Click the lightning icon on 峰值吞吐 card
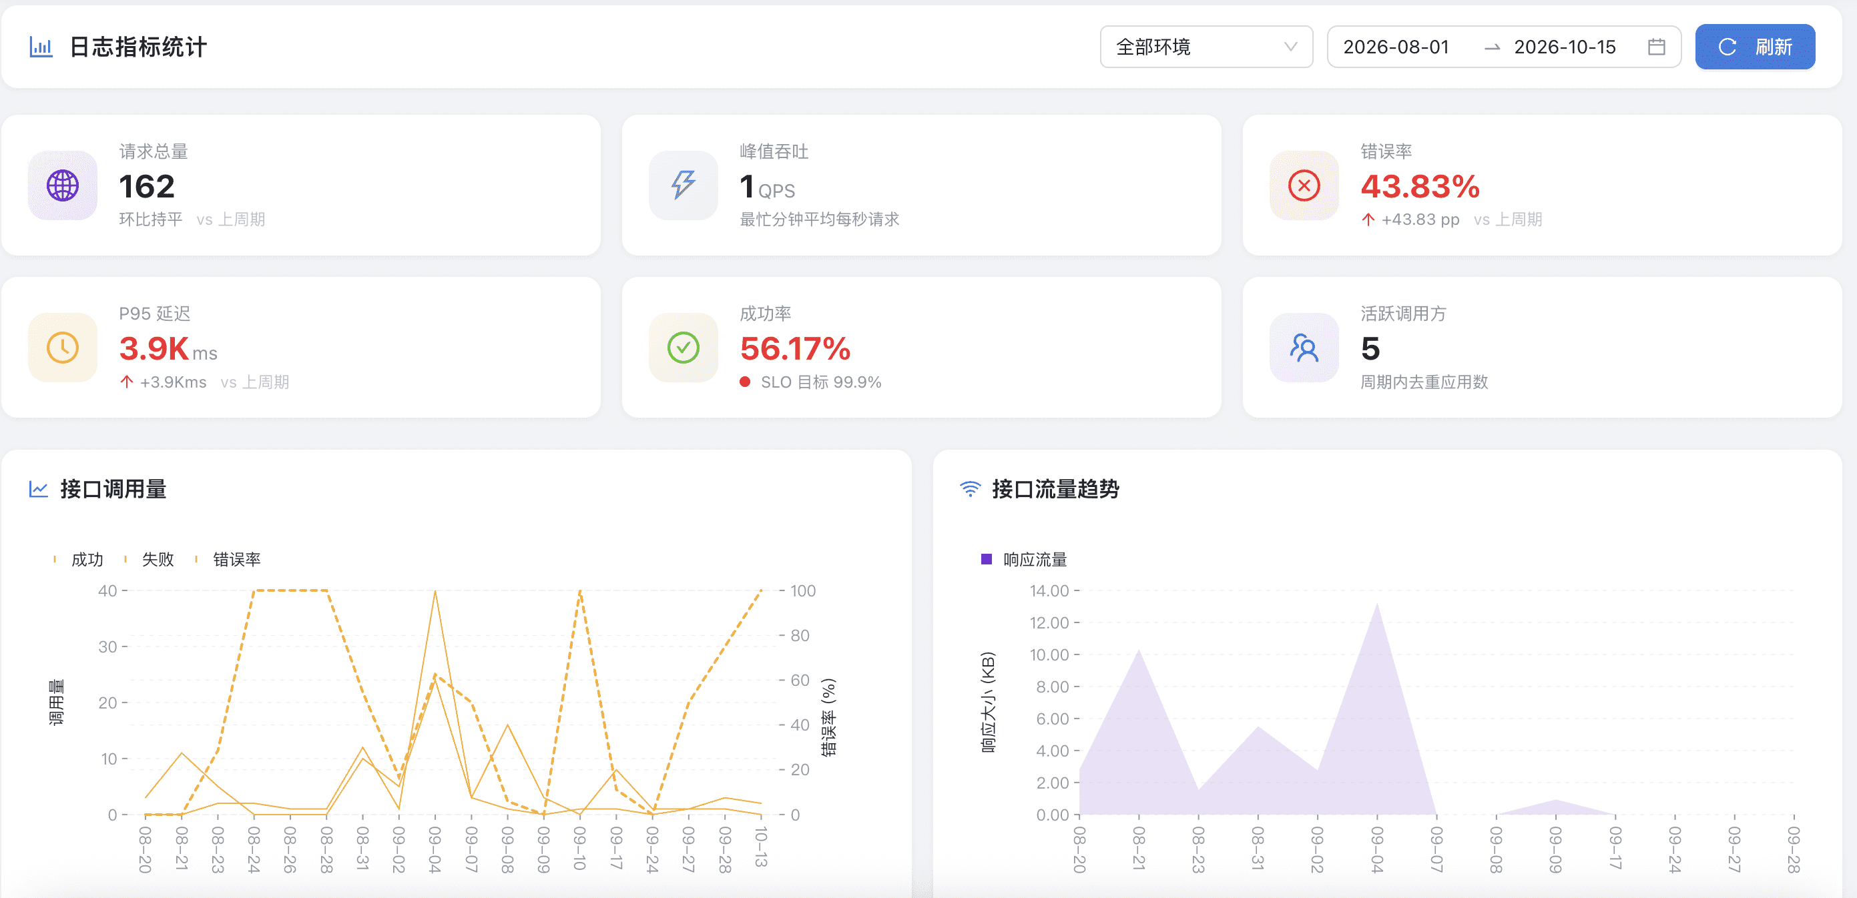 click(684, 185)
